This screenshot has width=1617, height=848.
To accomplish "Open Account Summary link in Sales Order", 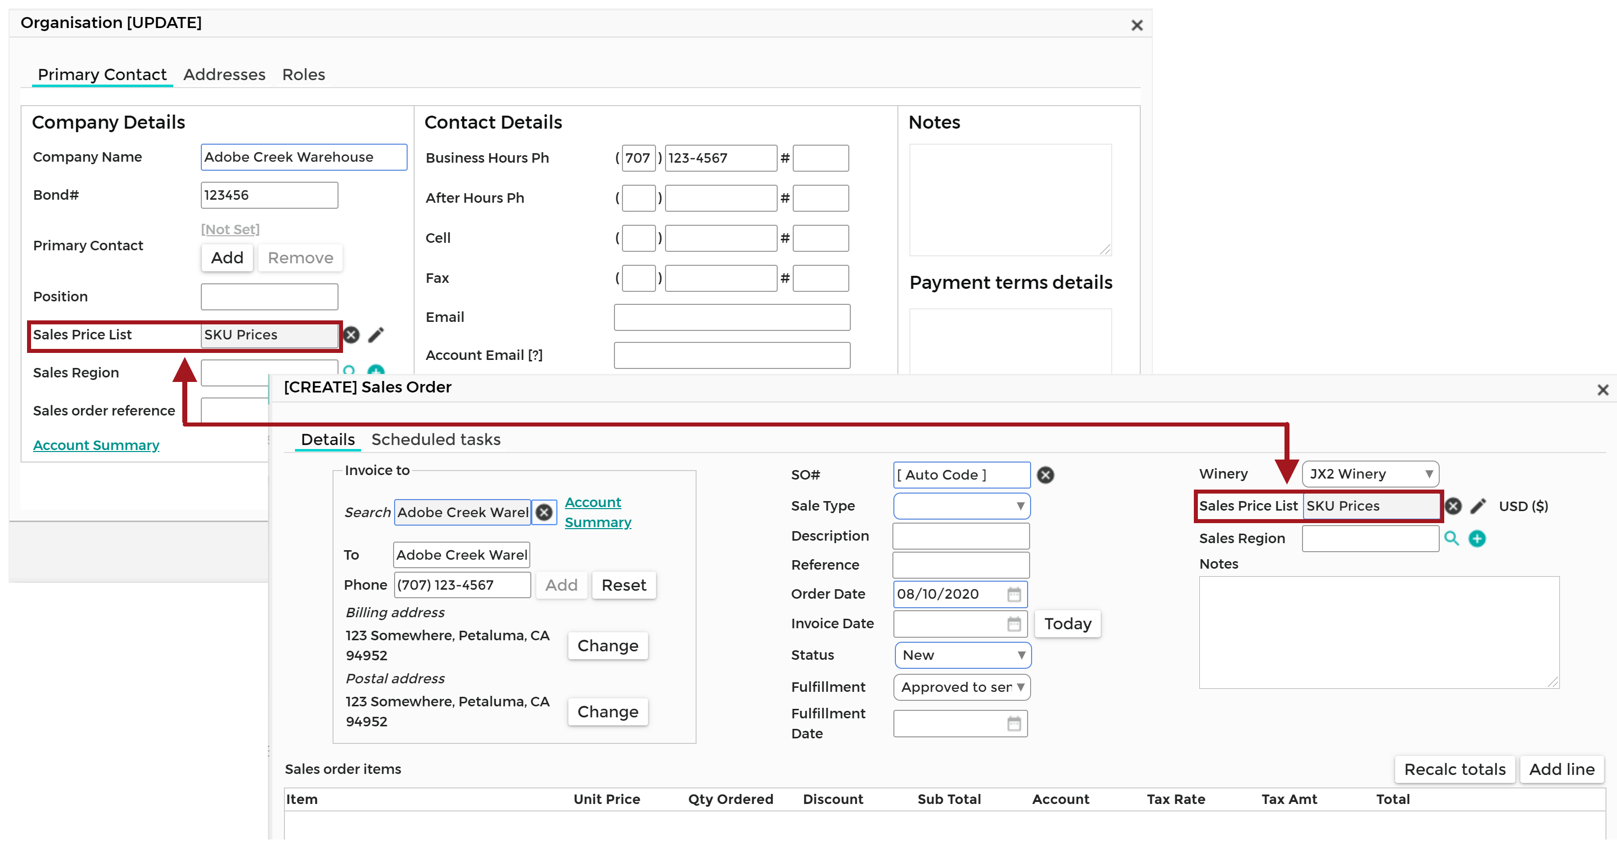I will 597,513.
